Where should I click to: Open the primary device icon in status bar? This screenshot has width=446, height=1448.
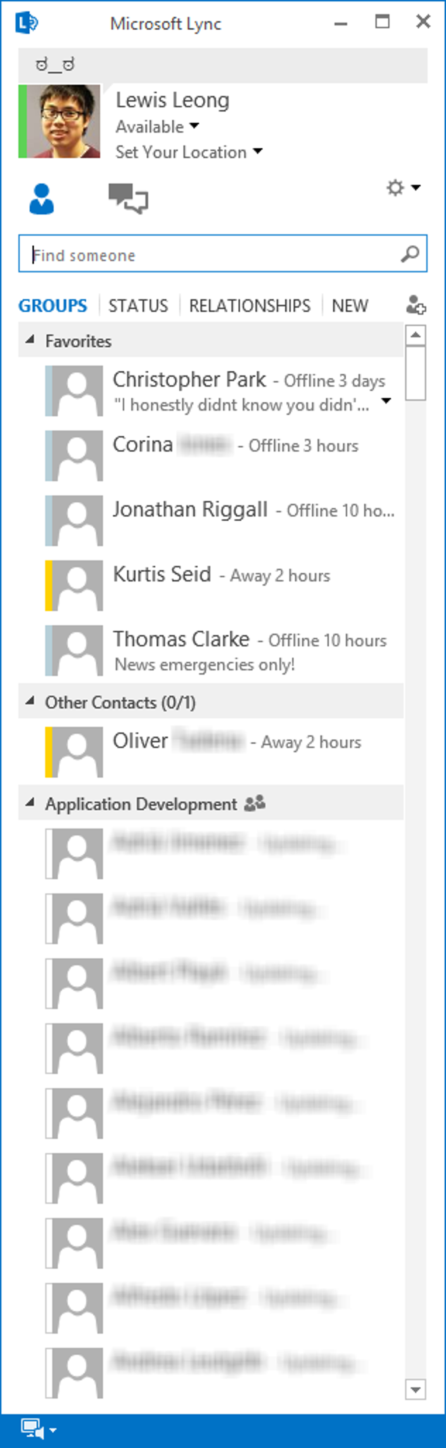[x=32, y=1428]
